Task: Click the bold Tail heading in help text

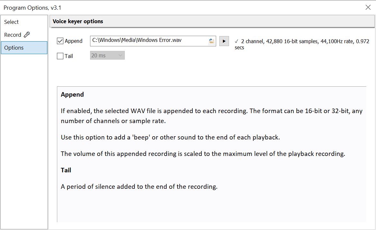Action: point(66,170)
